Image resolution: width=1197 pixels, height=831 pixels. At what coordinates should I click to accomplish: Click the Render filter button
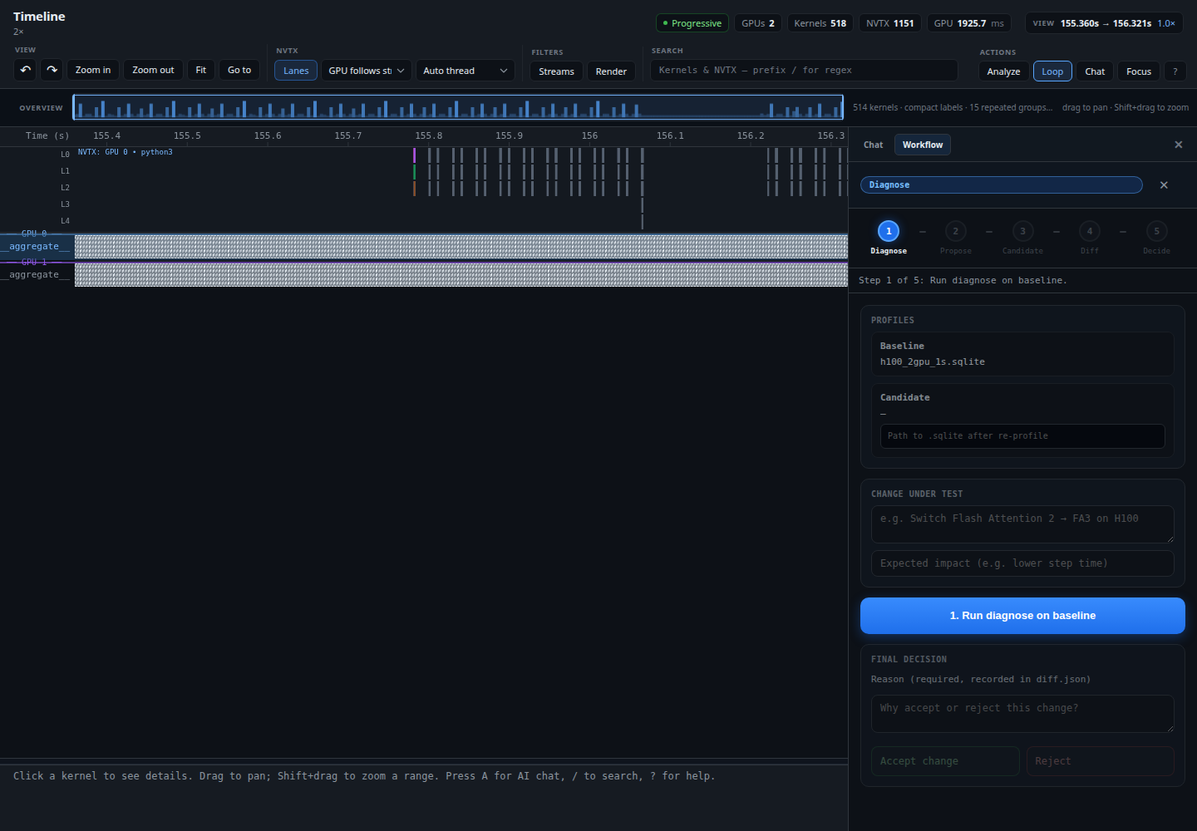click(x=611, y=71)
